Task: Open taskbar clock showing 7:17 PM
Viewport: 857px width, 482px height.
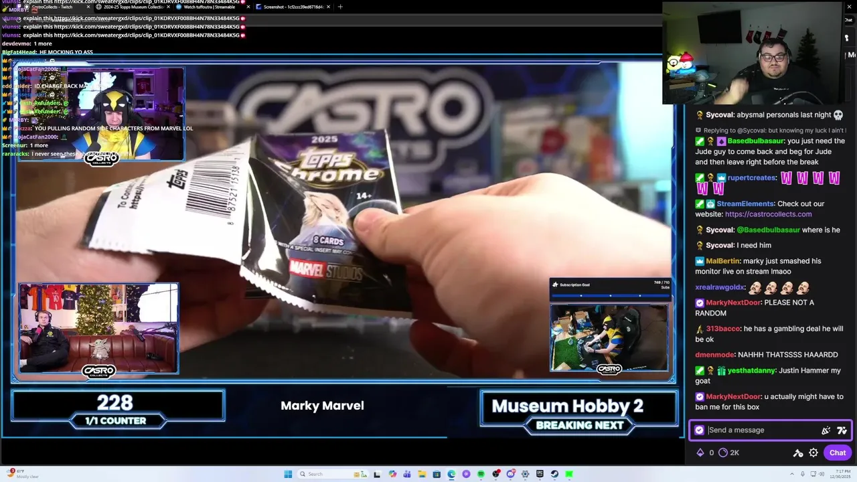Action: pos(841,474)
